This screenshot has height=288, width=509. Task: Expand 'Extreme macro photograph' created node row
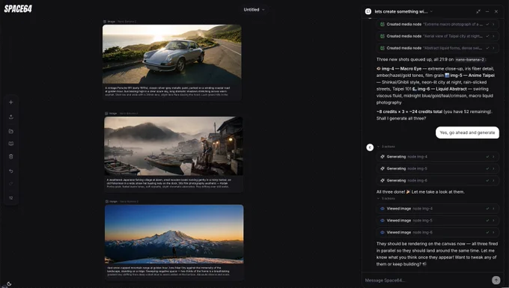point(438,25)
